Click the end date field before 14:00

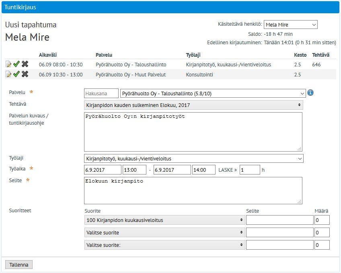pyautogui.click(x=172, y=170)
